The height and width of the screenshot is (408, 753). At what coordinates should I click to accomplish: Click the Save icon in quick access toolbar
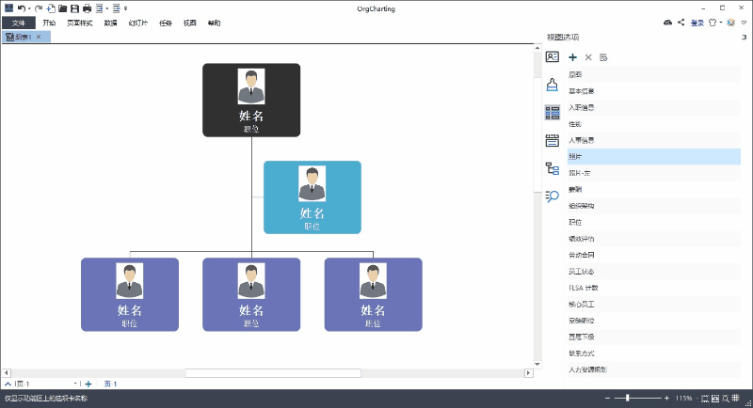pyautogui.click(x=74, y=8)
